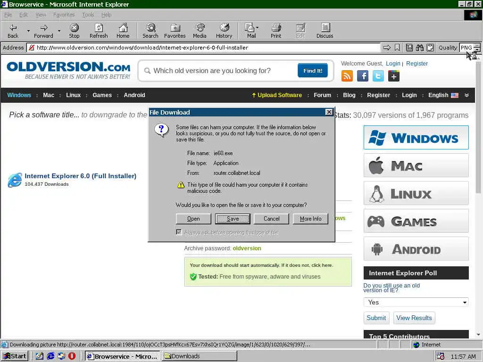
Task: Open the Search toolbar icon
Action: click(x=150, y=31)
